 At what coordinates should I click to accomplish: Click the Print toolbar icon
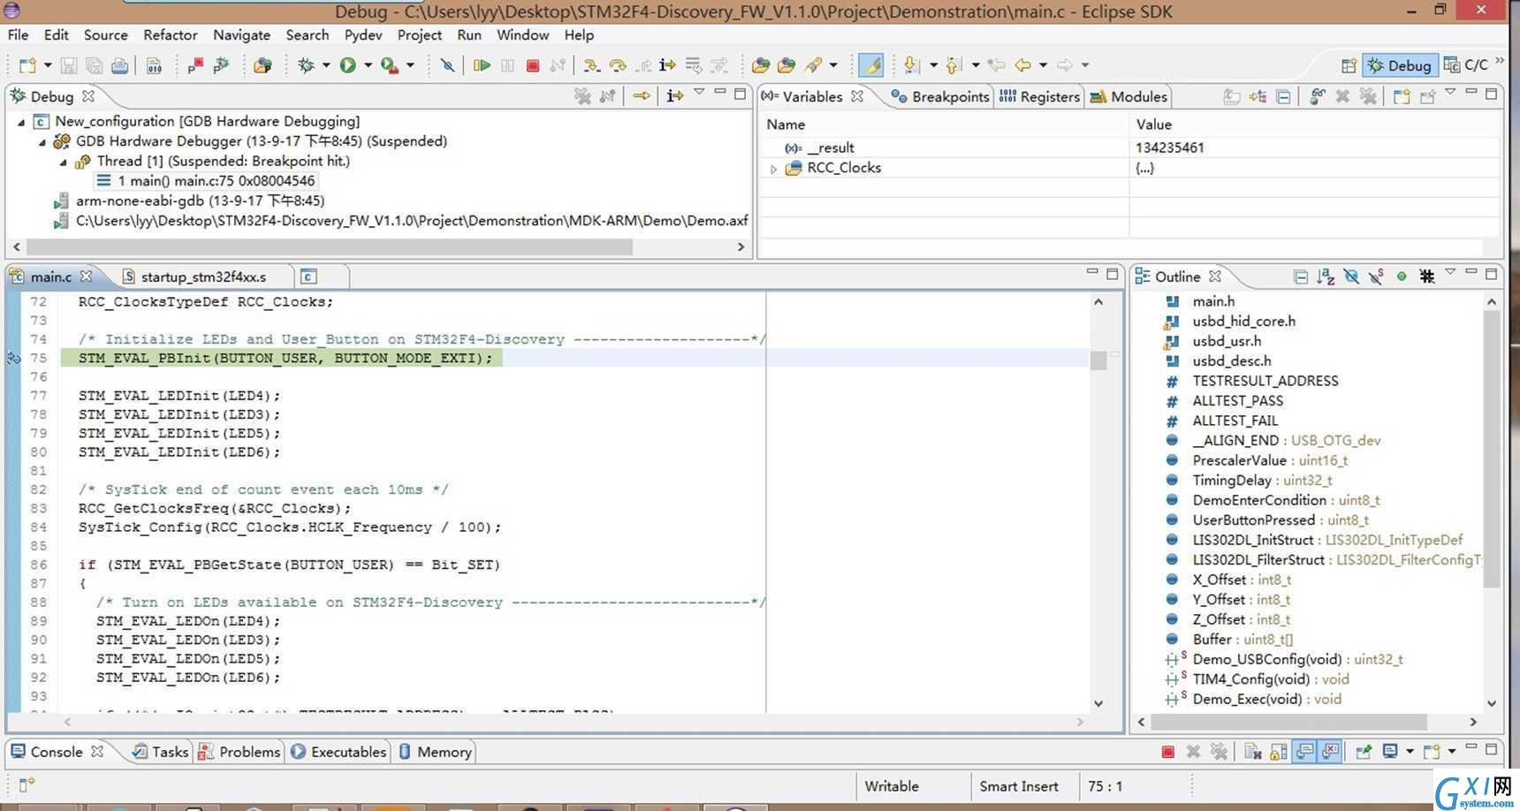(x=120, y=65)
